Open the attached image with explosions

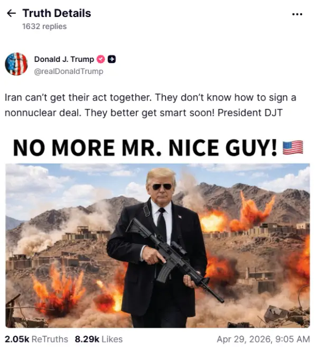tap(157, 246)
